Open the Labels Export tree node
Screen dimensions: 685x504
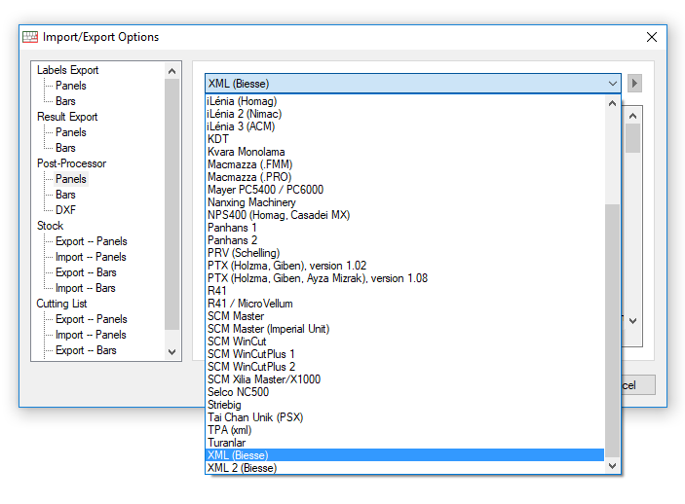tap(67, 70)
